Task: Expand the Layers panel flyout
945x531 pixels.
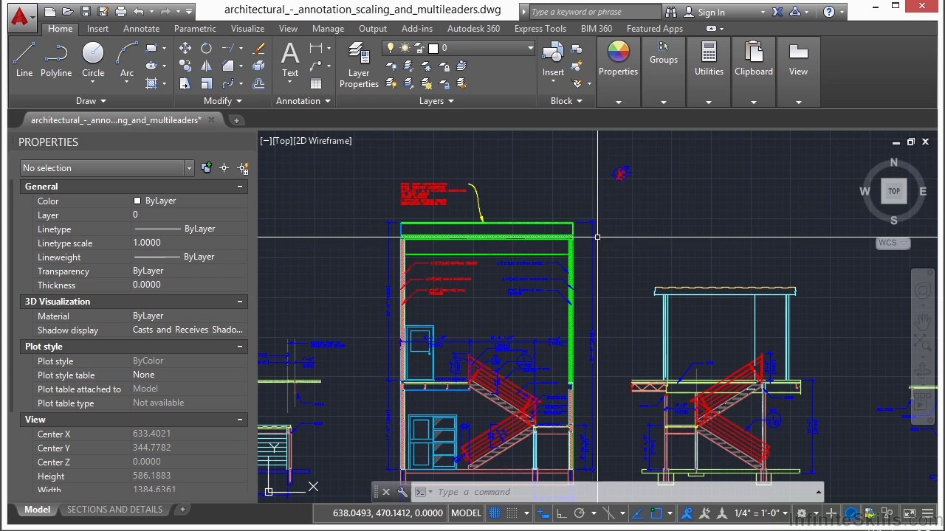Action: point(437,101)
